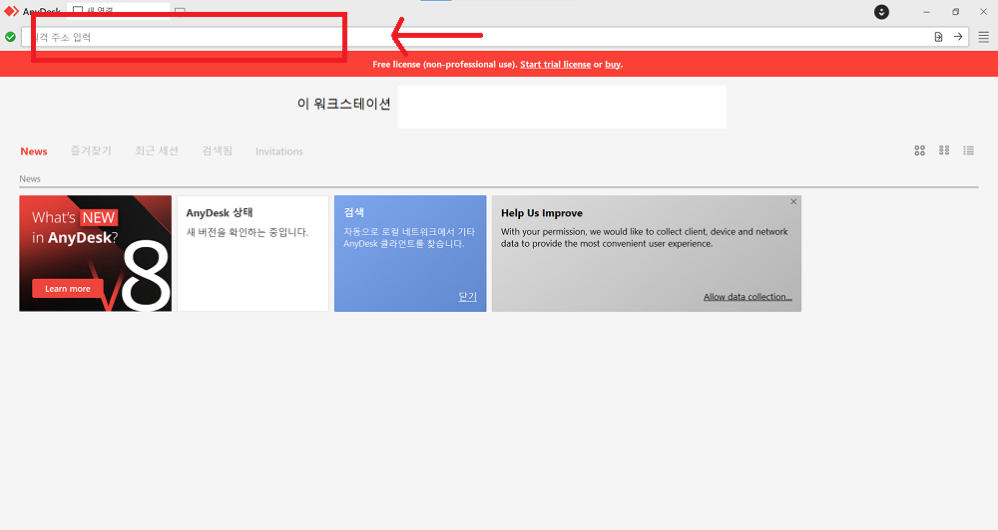Minimize the AnyDesk window
Image resolution: width=998 pixels, height=530 pixels.
point(927,12)
